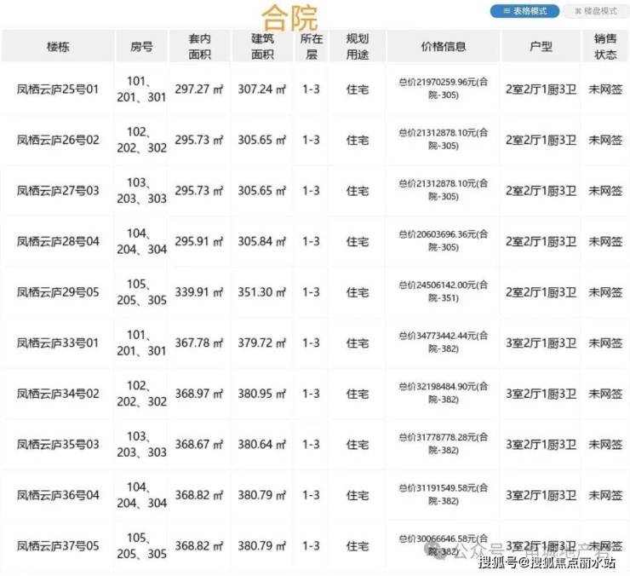630x576 pixels.
Task: Click 3室2厅1厨3卫 in the 33号01 row
Action: click(541, 343)
